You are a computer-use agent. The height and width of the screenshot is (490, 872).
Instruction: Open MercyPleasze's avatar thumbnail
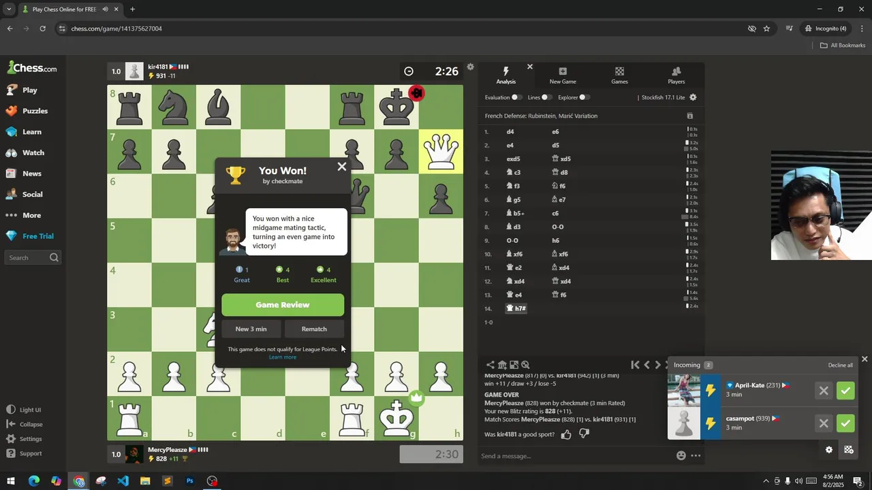135,454
